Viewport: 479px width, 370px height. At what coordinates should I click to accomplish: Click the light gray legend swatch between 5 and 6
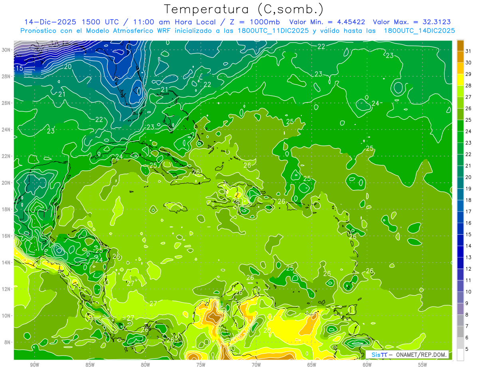460,343
